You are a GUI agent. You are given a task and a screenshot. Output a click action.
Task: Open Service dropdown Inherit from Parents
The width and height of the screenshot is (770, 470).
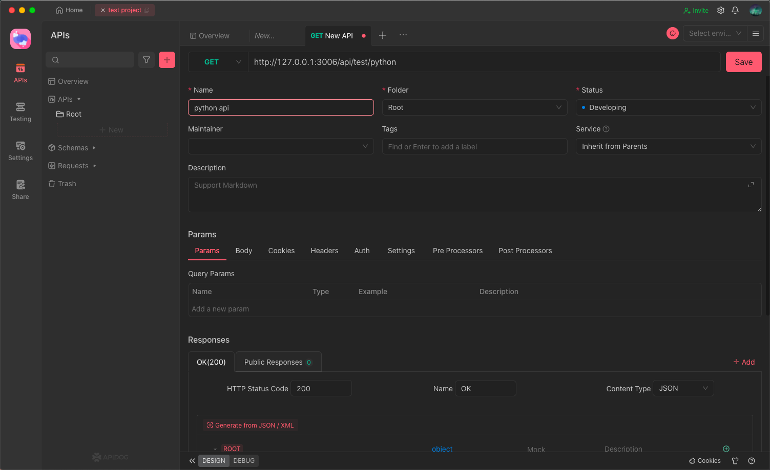[x=669, y=146]
